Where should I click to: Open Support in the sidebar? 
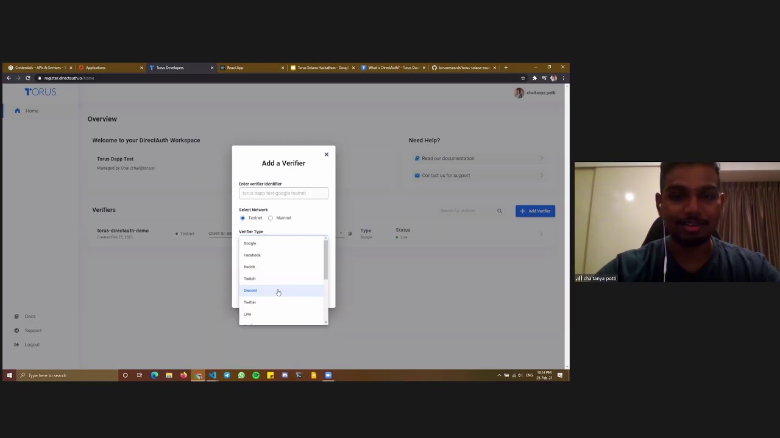pos(33,330)
